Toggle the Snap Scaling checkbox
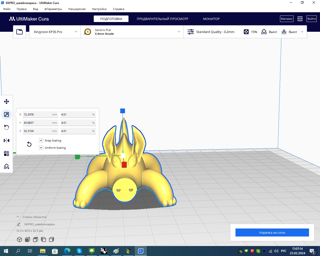Image resolution: width=320 pixels, height=256 pixels. pyautogui.click(x=41, y=140)
